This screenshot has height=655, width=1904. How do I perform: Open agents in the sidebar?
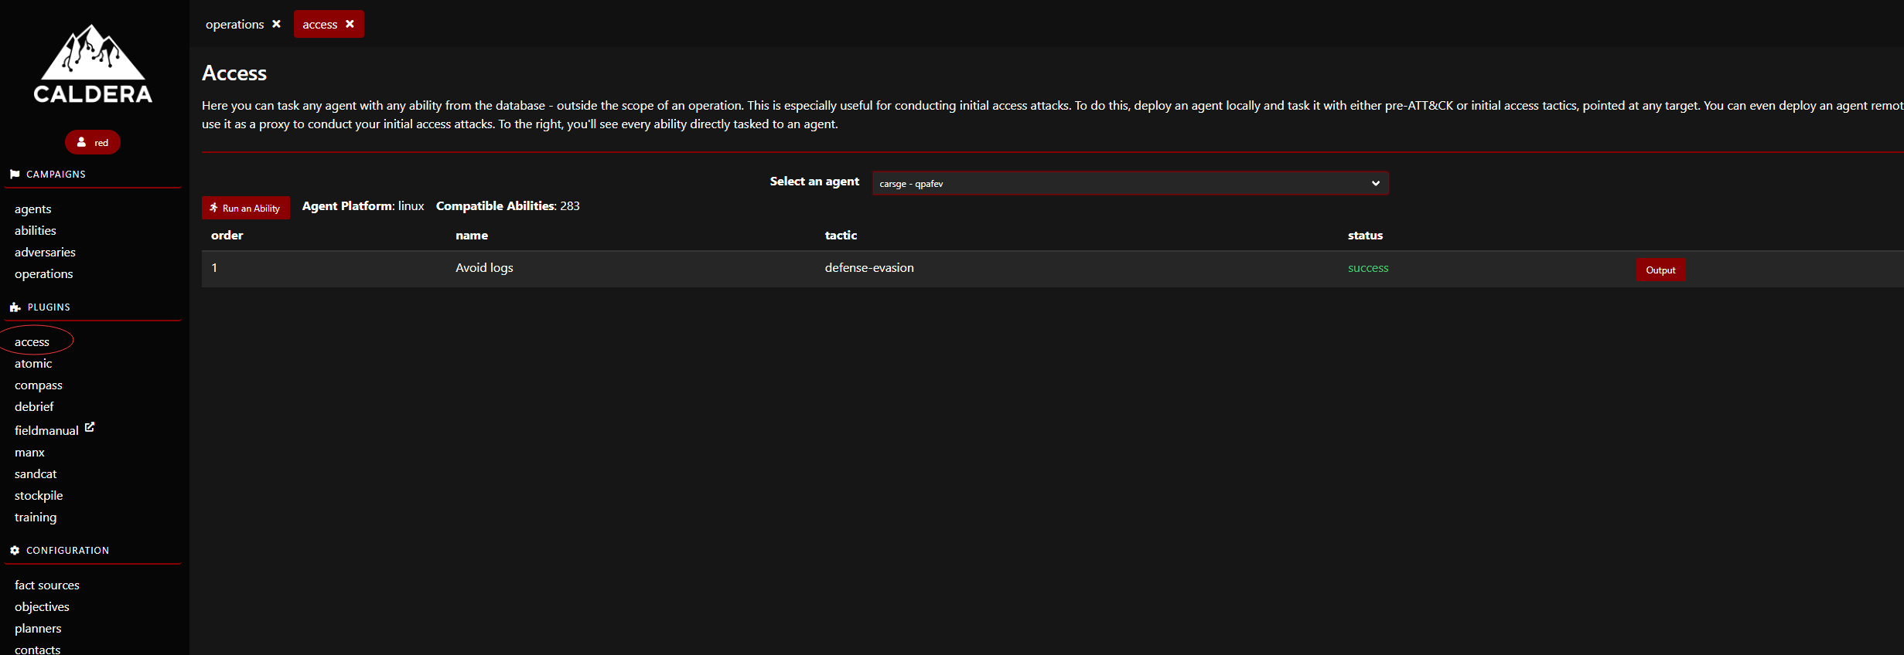[x=32, y=209]
